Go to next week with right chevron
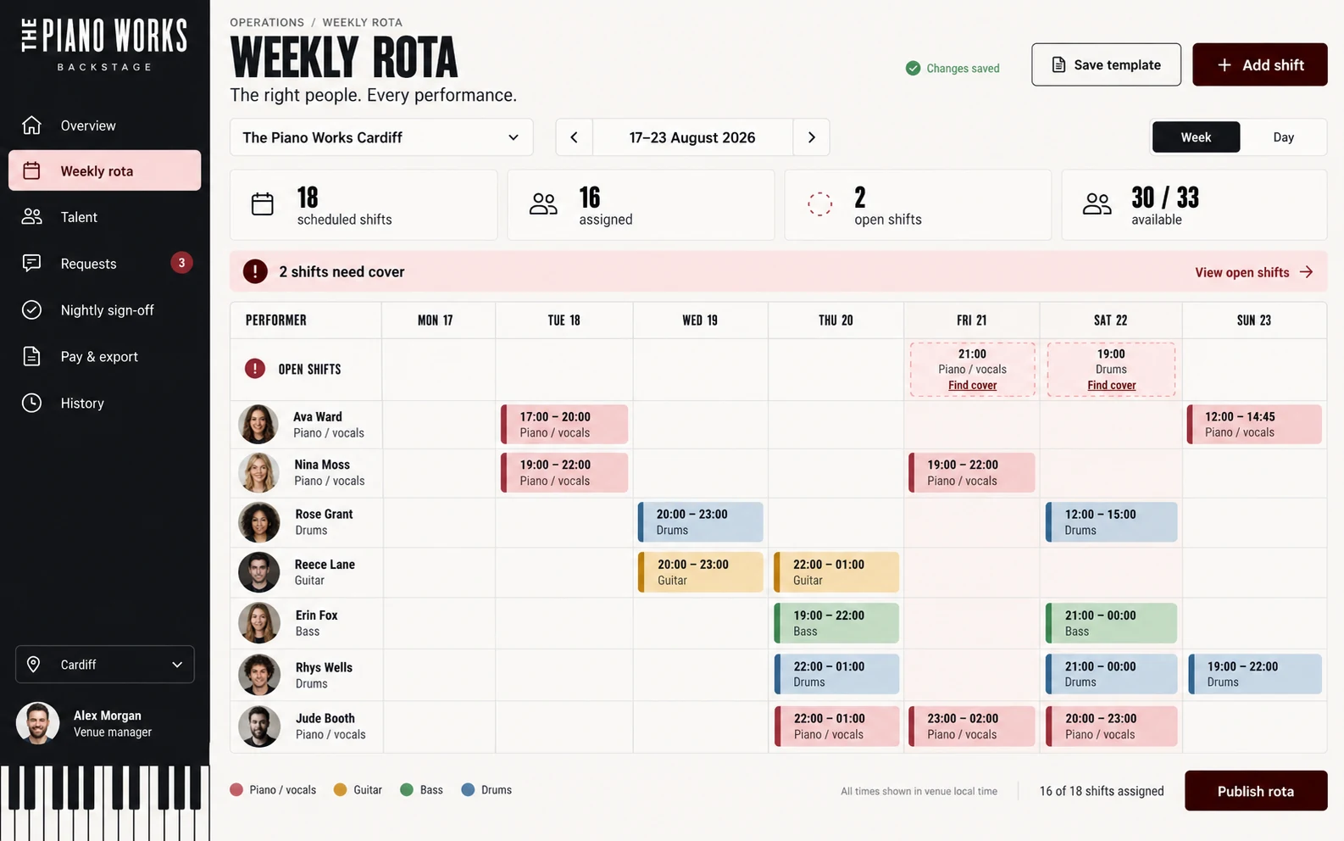The width and height of the screenshot is (1344, 841). 811,137
